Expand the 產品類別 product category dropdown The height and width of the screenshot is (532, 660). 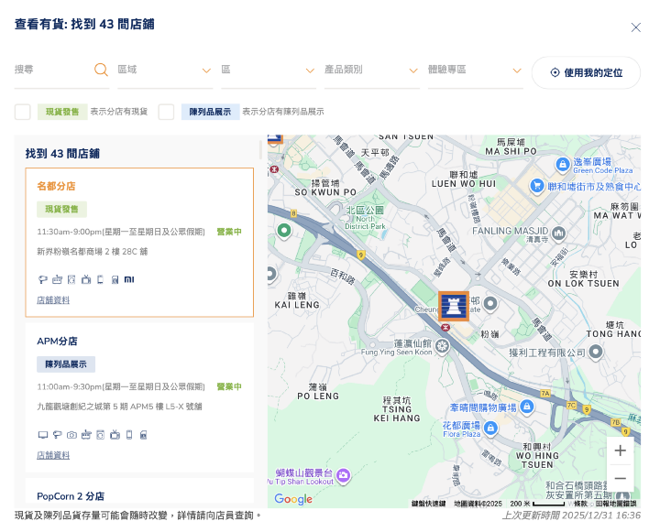[371, 71]
